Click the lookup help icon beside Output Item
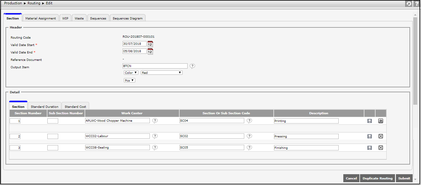The image size is (421, 185). (192, 66)
